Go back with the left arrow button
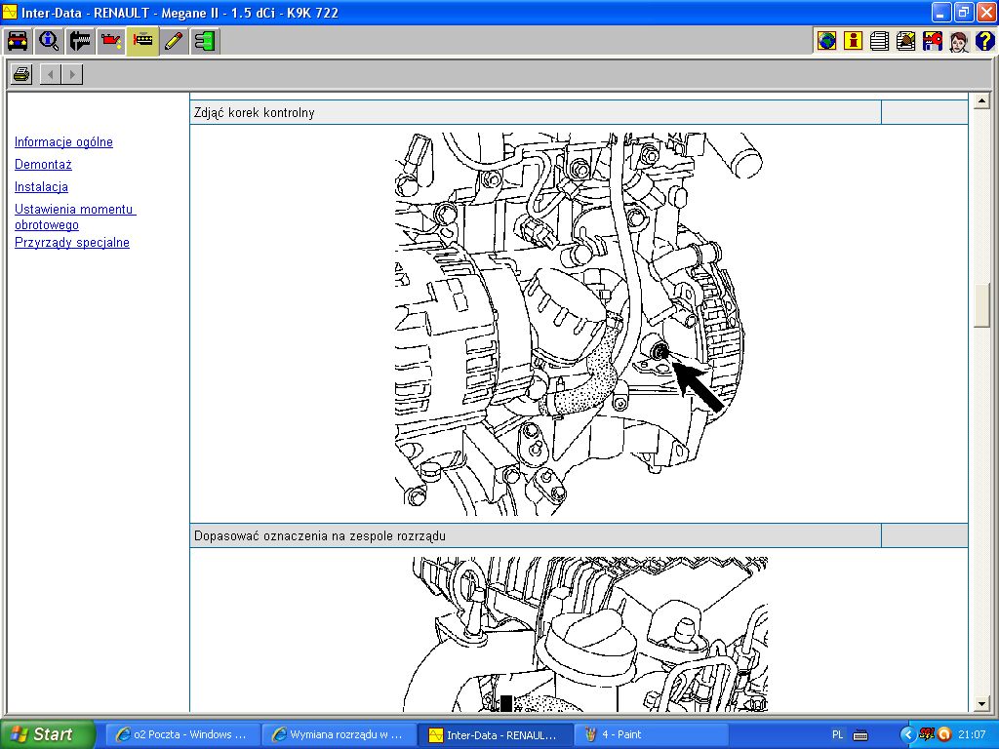The image size is (999, 749). (x=51, y=74)
